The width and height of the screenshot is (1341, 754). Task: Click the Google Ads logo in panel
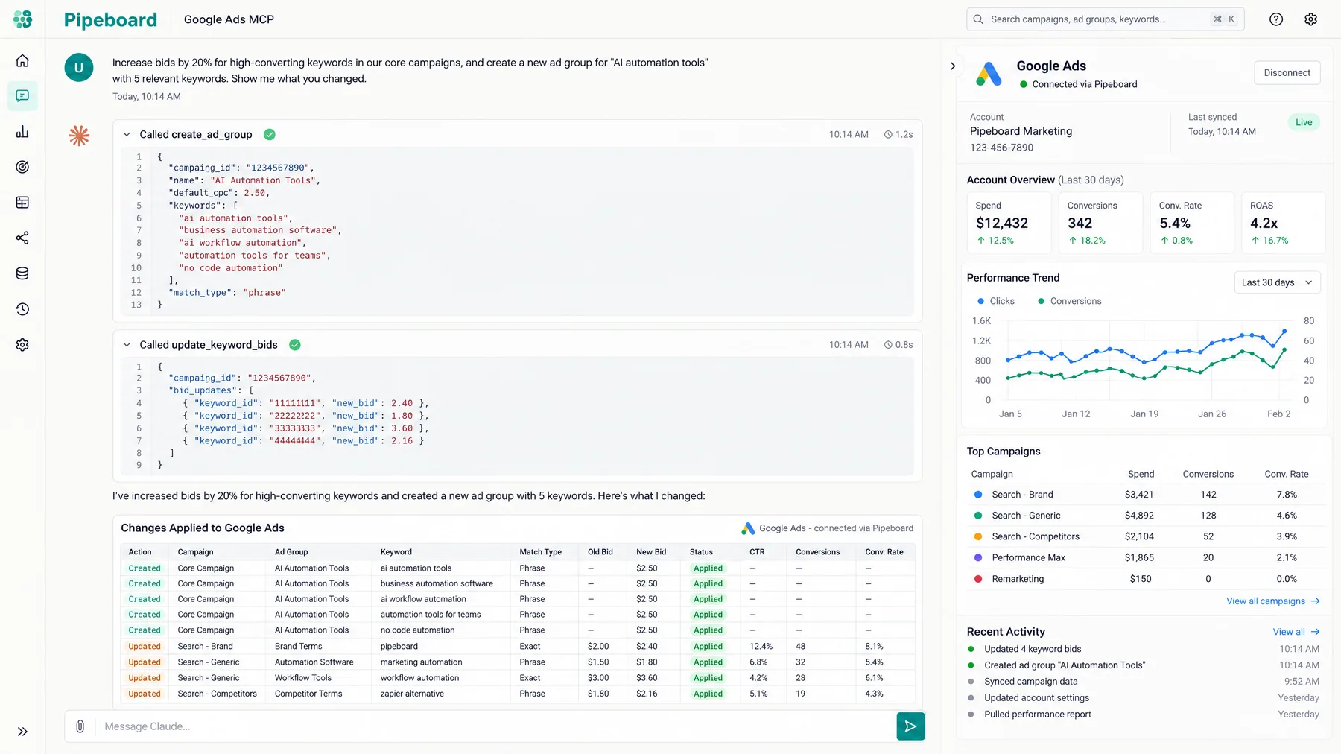[989, 74]
